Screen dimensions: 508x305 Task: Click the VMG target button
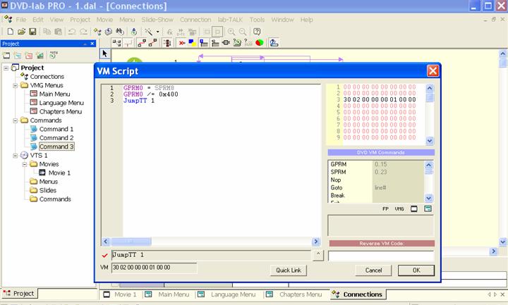399,209
